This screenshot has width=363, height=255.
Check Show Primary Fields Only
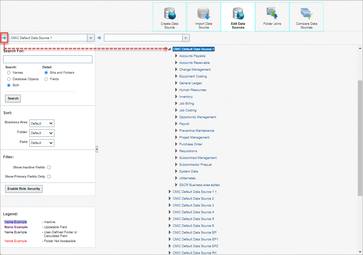click(49, 177)
